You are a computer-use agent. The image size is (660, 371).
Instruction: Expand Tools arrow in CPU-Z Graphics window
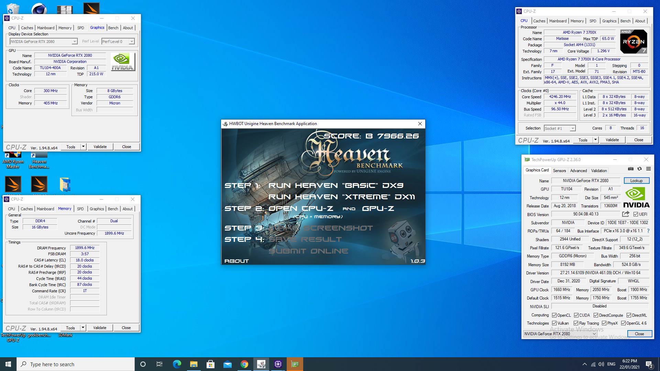[x=83, y=147]
